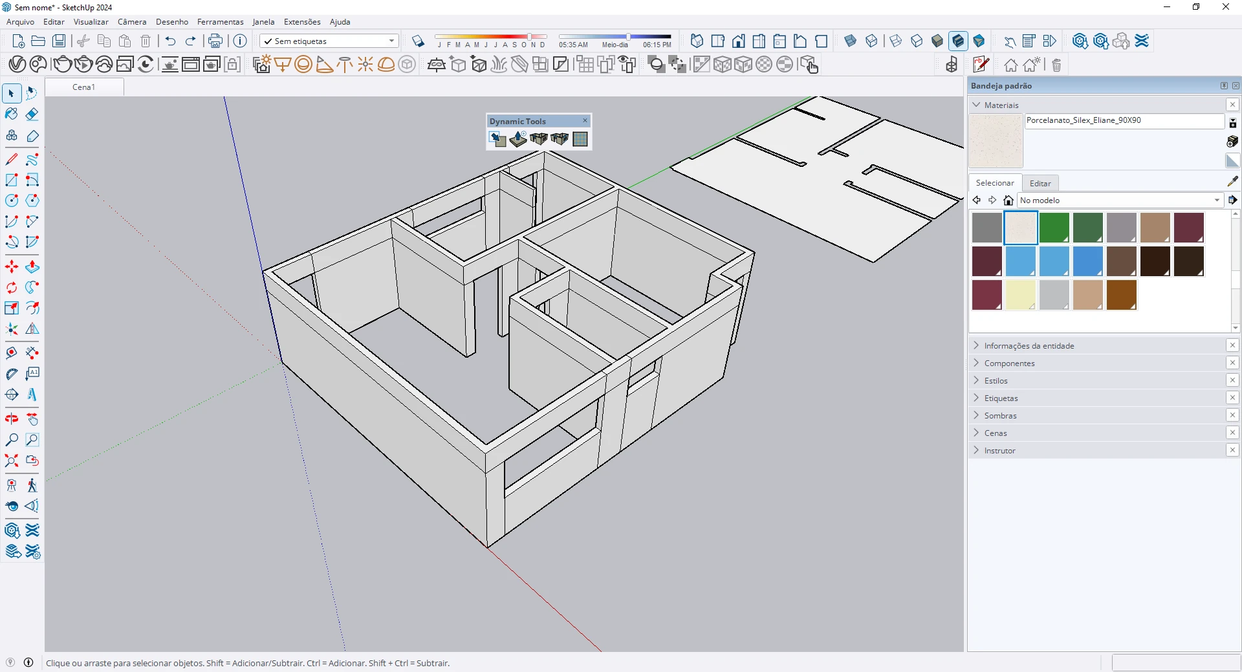The height and width of the screenshot is (672, 1242).
Task: Select the Circle drawing tool
Action: (x=12, y=201)
